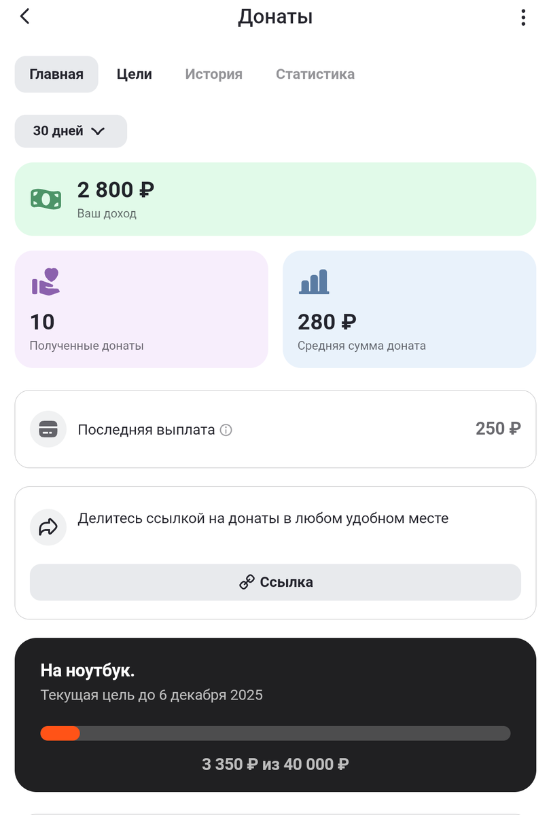Click the goal progress bar
Viewport: 551px width, 815px height.
click(275, 733)
